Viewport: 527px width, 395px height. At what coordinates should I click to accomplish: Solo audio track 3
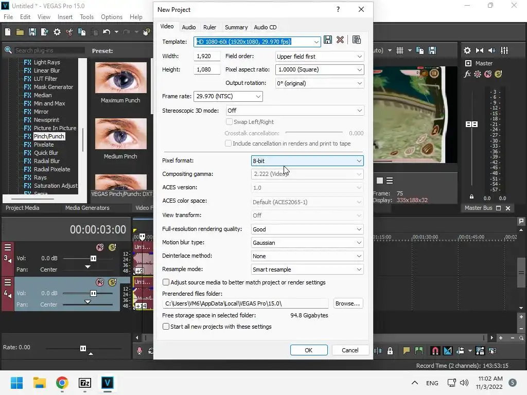[x=112, y=247]
